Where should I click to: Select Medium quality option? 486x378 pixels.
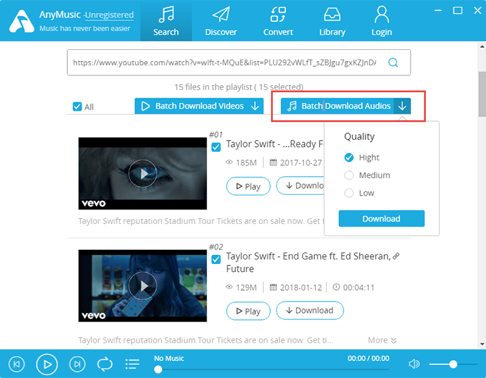[349, 175]
